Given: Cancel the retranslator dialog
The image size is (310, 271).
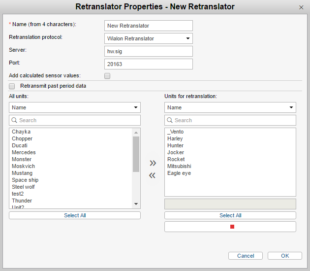Looking at the screenshot, I should tap(246, 256).
